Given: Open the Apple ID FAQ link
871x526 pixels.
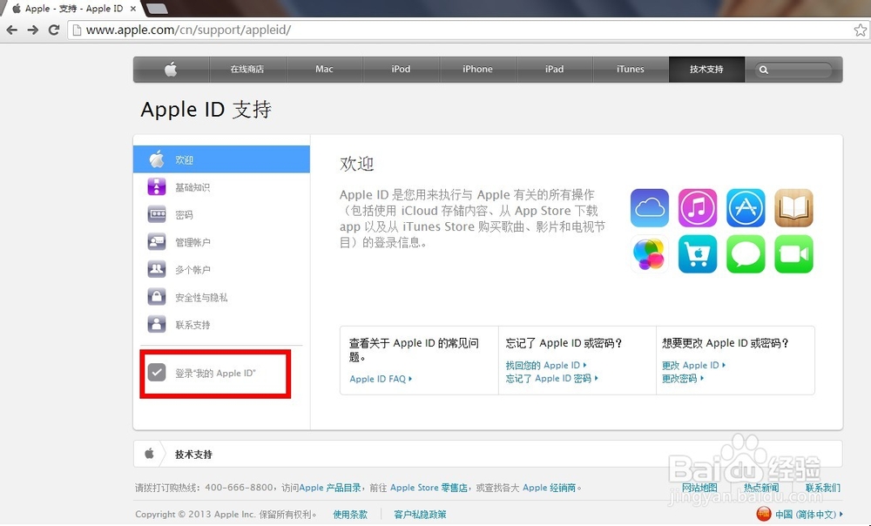Looking at the screenshot, I should click(381, 379).
